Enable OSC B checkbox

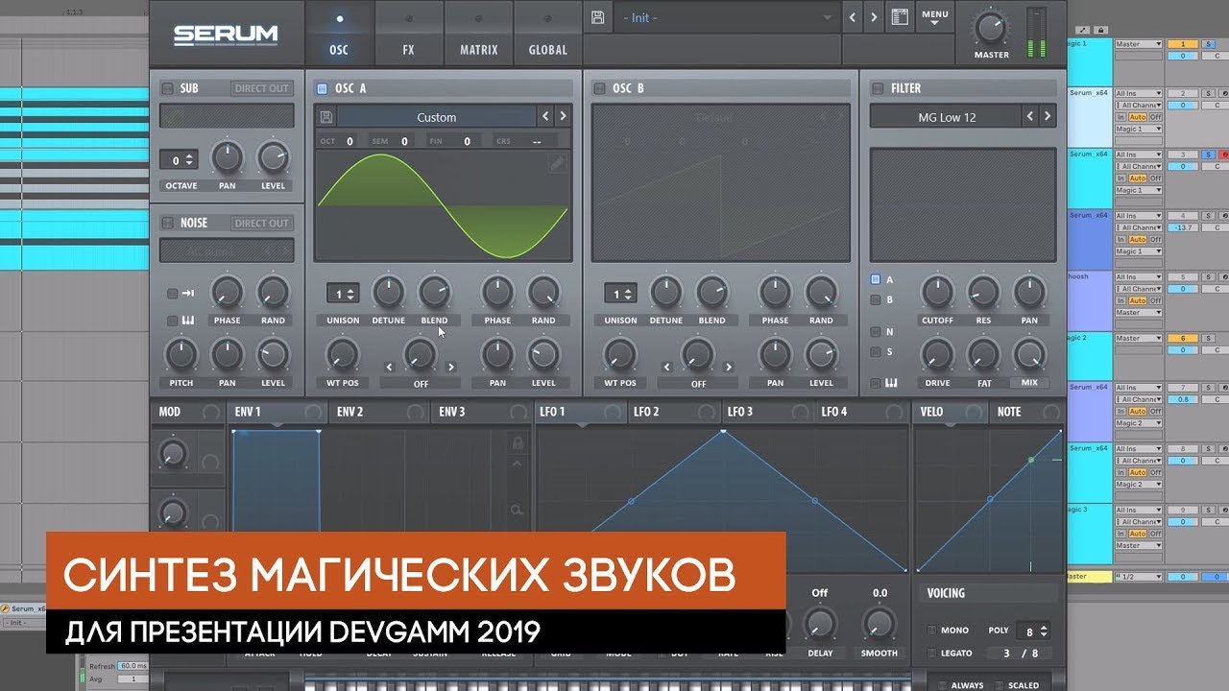(x=600, y=88)
